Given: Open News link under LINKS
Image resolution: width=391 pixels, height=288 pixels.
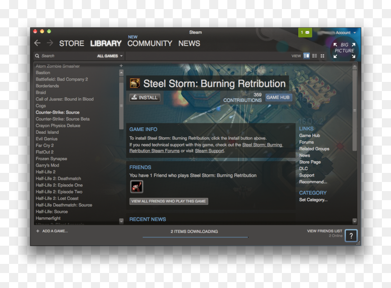Looking at the screenshot, I should (x=305, y=156).
